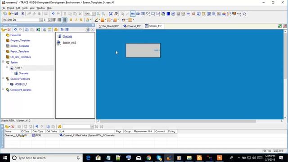Switch to the Channel_#1 tab
This screenshot has width=288, height=162.
pyautogui.click(x=132, y=26)
